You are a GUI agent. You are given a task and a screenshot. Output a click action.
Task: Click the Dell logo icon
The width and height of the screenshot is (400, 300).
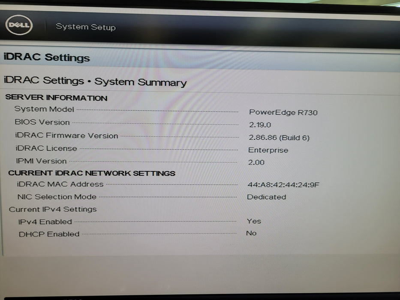[x=19, y=25]
